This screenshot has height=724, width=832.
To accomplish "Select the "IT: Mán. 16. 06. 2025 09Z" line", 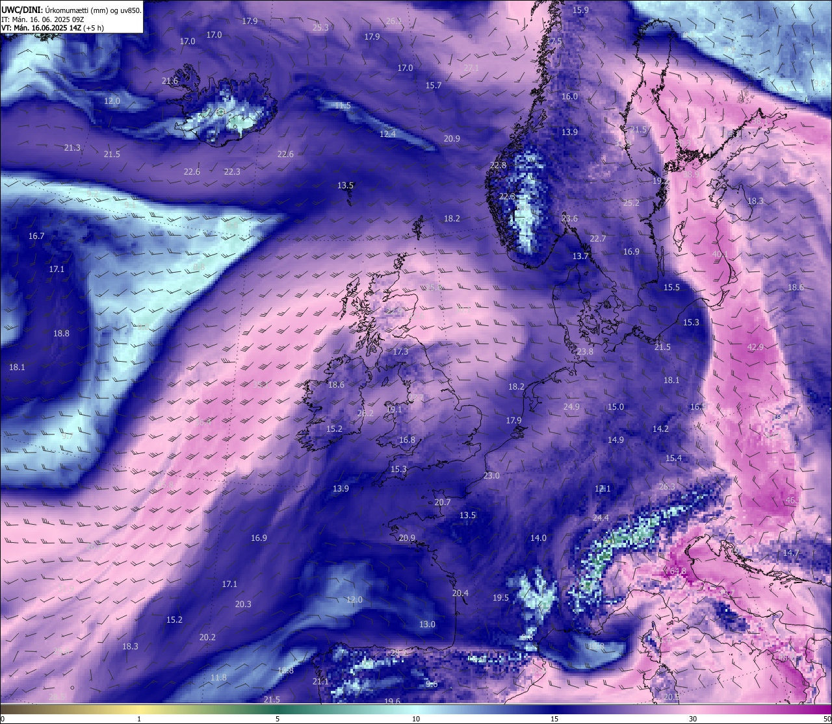I will coord(44,19).
